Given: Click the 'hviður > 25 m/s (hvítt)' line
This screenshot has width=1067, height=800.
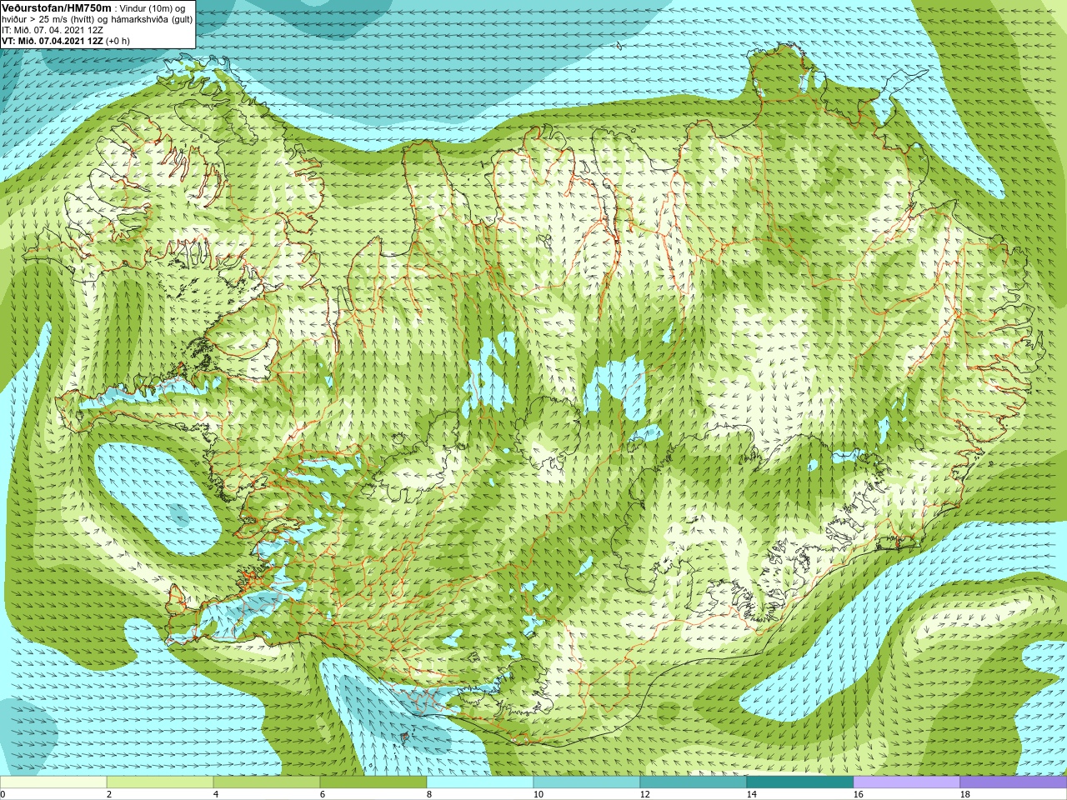Looking at the screenshot, I should [48, 19].
